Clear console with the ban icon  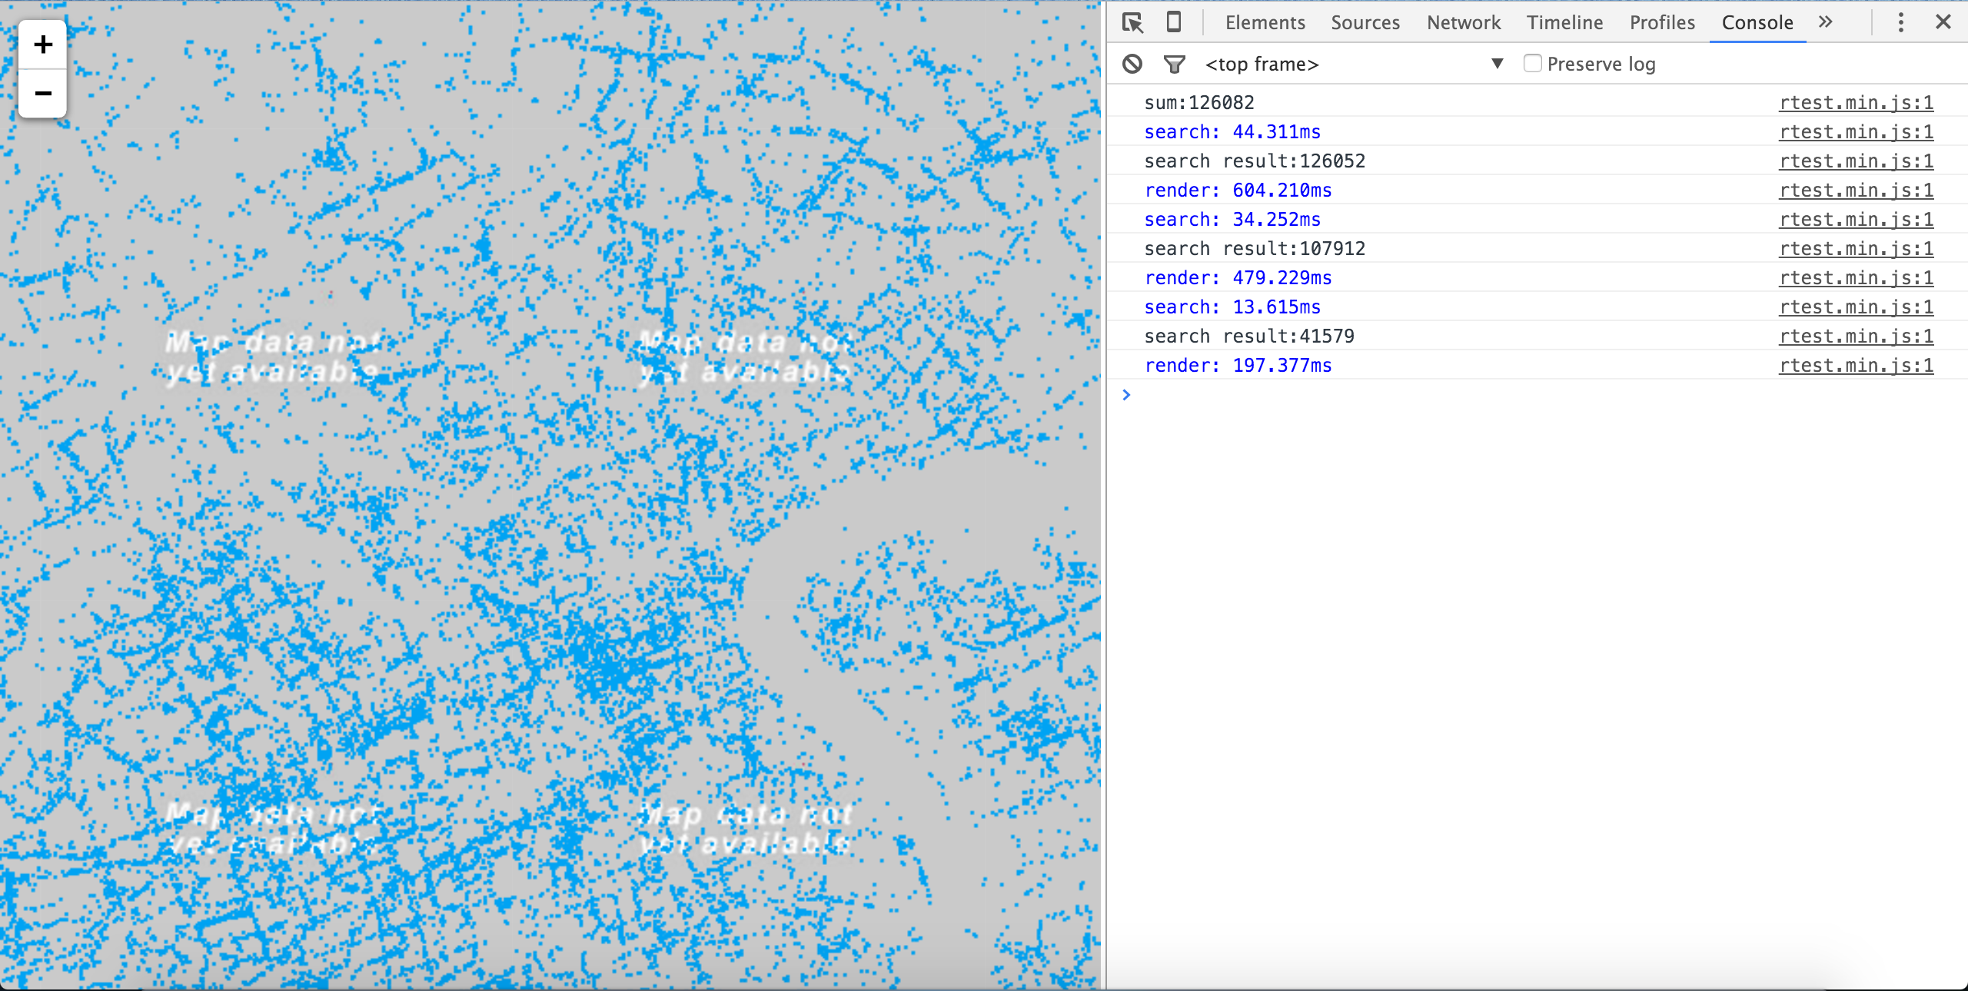click(1132, 64)
